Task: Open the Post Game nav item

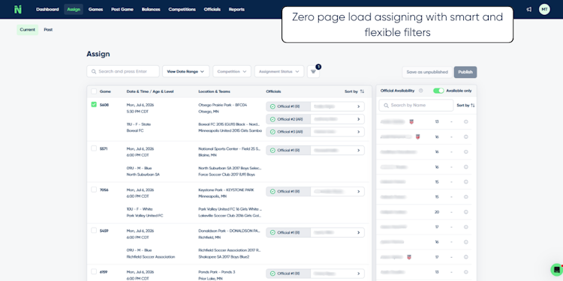Action: click(x=122, y=9)
